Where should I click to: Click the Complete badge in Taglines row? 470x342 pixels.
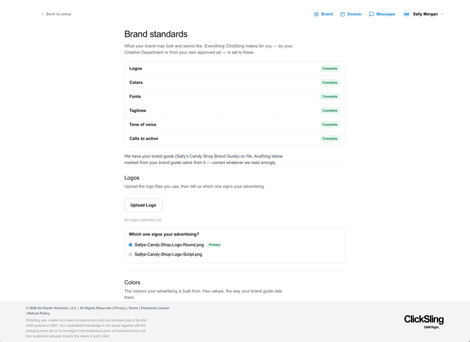330,110
